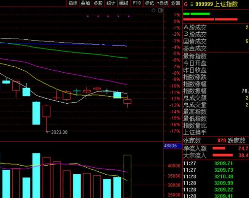Click the 统计 statistics button
249x198 pixels.
pos(111,3)
